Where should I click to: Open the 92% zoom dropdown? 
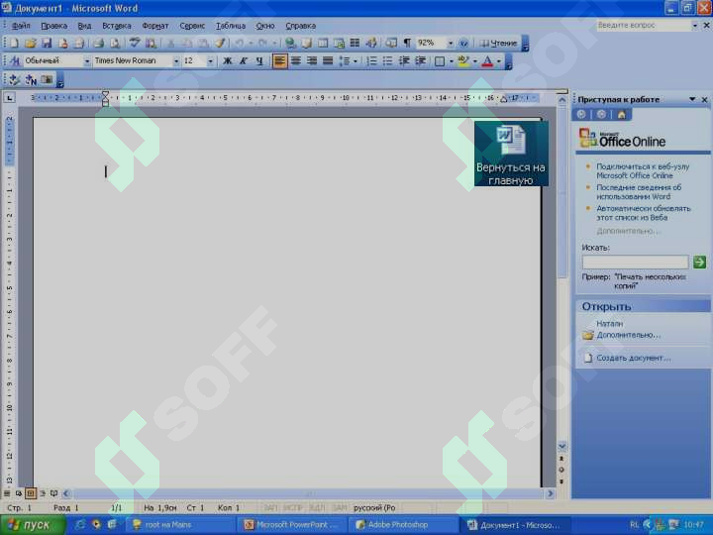tap(451, 44)
